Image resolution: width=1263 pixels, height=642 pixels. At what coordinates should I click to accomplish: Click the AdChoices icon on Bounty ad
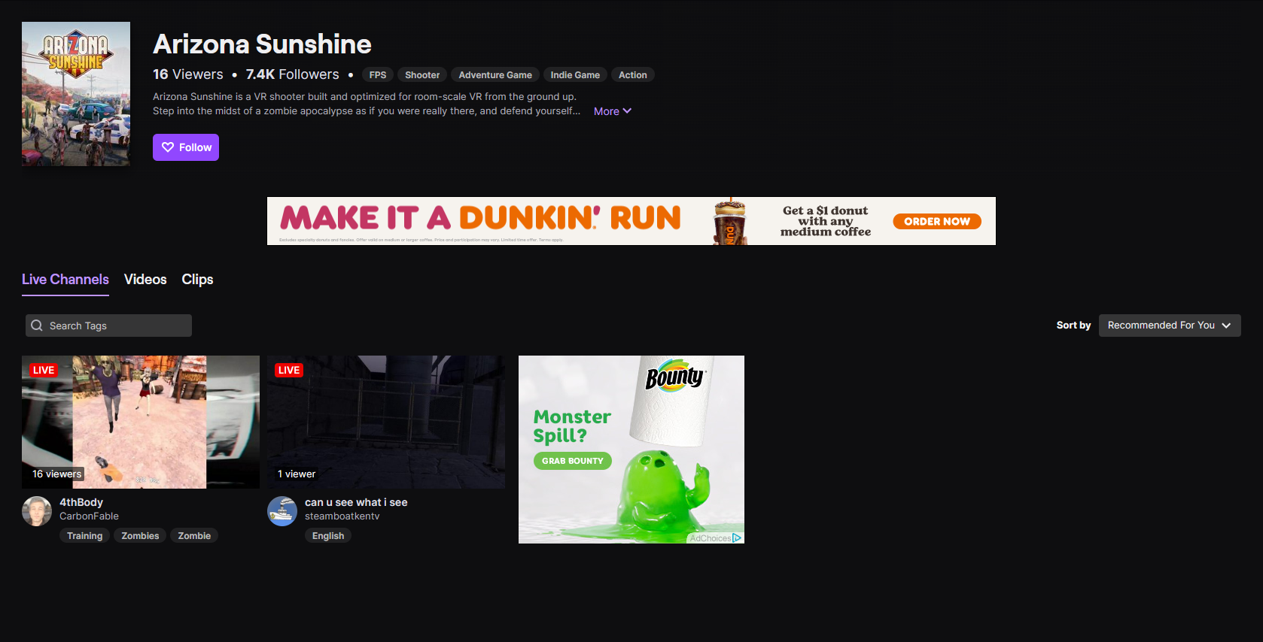(x=737, y=538)
